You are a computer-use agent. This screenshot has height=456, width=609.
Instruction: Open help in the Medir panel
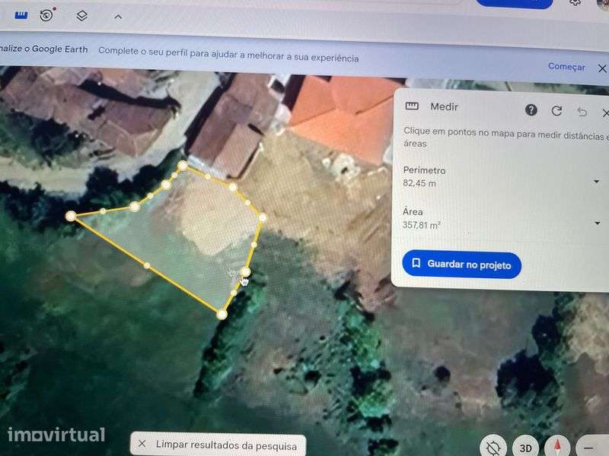[531, 110]
